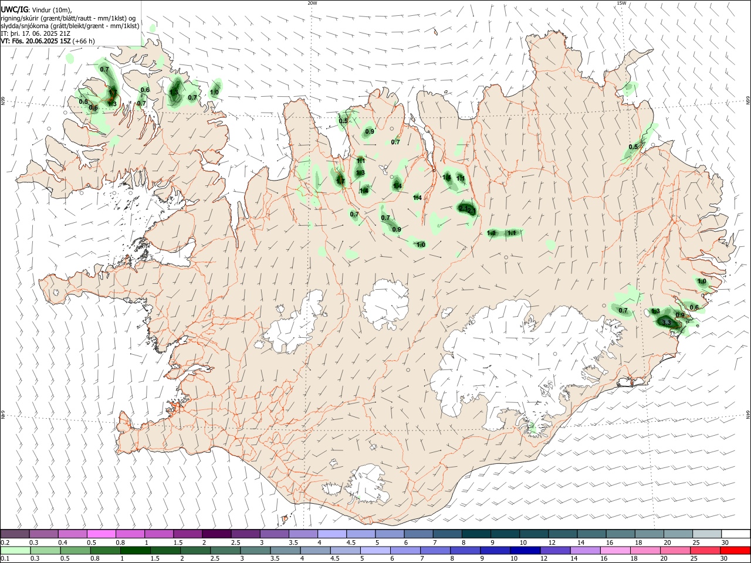Pick the slate blue 6 swatch in the upper row
Viewport: 751px width, 563px height.
[x=418, y=534]
